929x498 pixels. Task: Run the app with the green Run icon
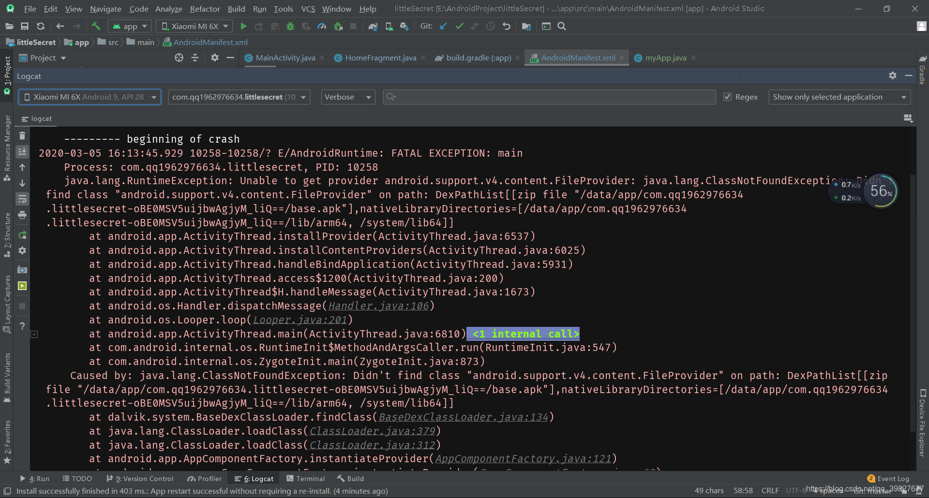point(243,26)
